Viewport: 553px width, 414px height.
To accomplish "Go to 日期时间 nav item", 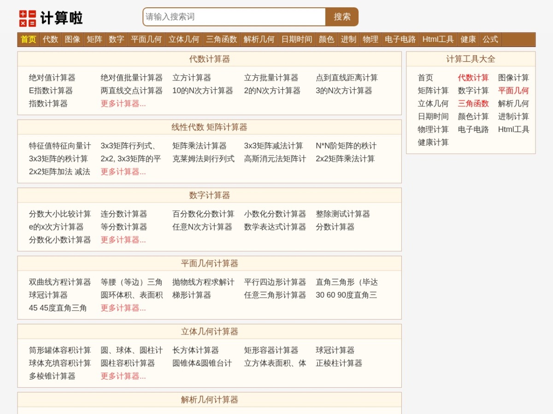I will pos(297,40).
